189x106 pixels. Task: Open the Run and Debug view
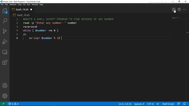(x=5, y=42)
